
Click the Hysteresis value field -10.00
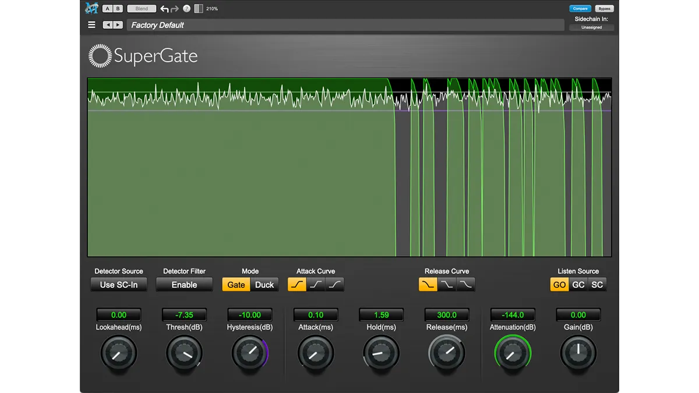[x=250, y=315]
